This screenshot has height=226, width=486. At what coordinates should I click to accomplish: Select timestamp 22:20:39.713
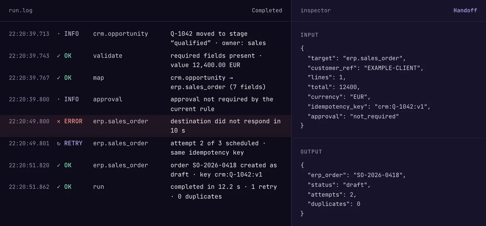(29, 34)
